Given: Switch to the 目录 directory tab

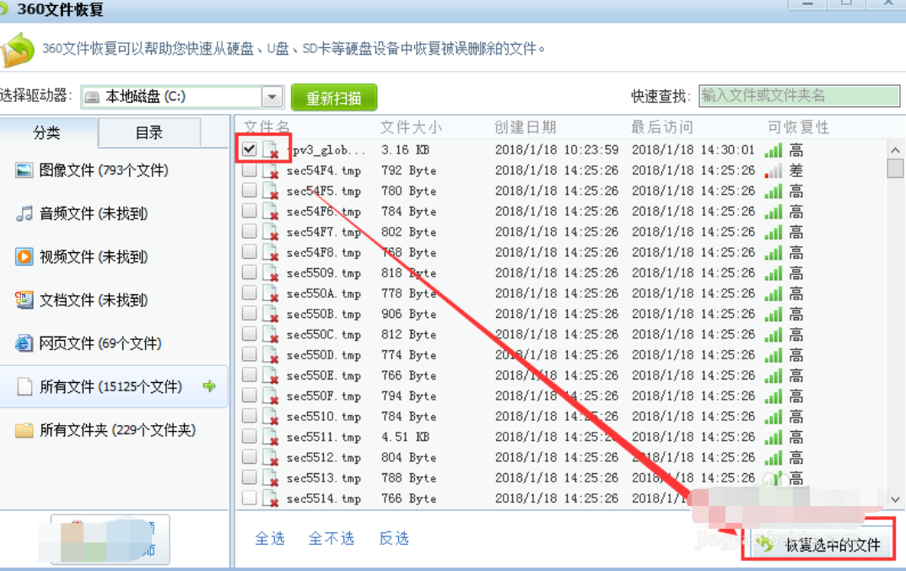Looking at the screenshot, I should coord(148,132).
